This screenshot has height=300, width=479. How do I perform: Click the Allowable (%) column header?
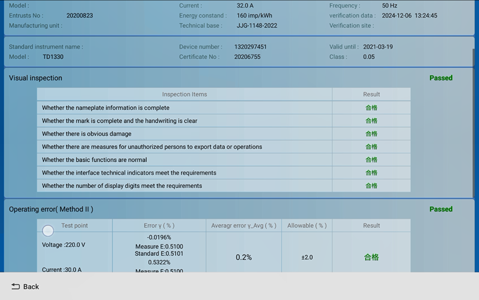click(307, 226)
